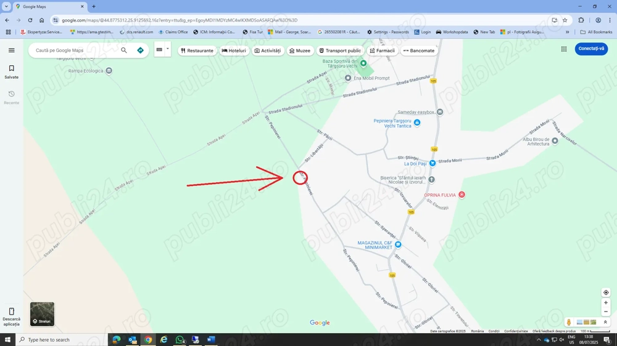Show hidden system tray icons

point(538,340)
